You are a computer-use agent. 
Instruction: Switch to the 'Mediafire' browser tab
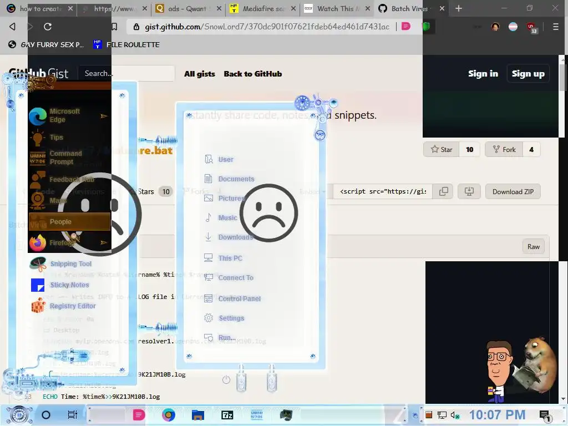pos(262,8)
